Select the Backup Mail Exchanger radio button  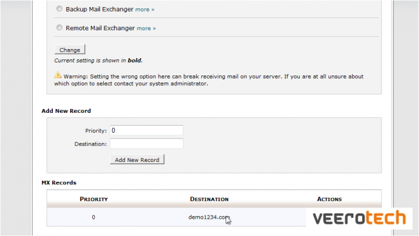59,9
